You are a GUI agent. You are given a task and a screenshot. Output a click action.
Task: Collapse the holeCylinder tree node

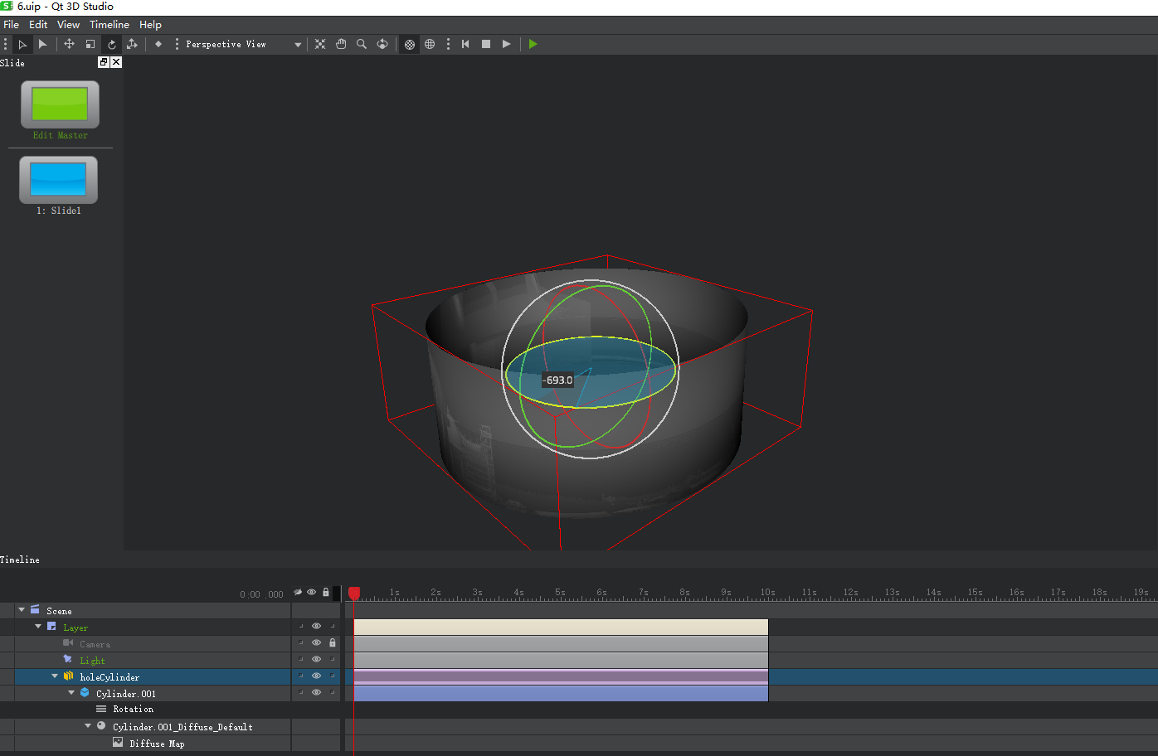pos(55,676)
